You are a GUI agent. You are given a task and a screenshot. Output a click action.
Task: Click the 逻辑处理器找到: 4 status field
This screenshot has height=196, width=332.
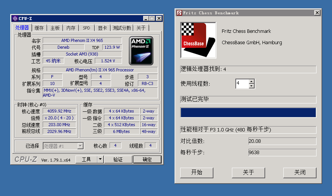click(248, 69)
